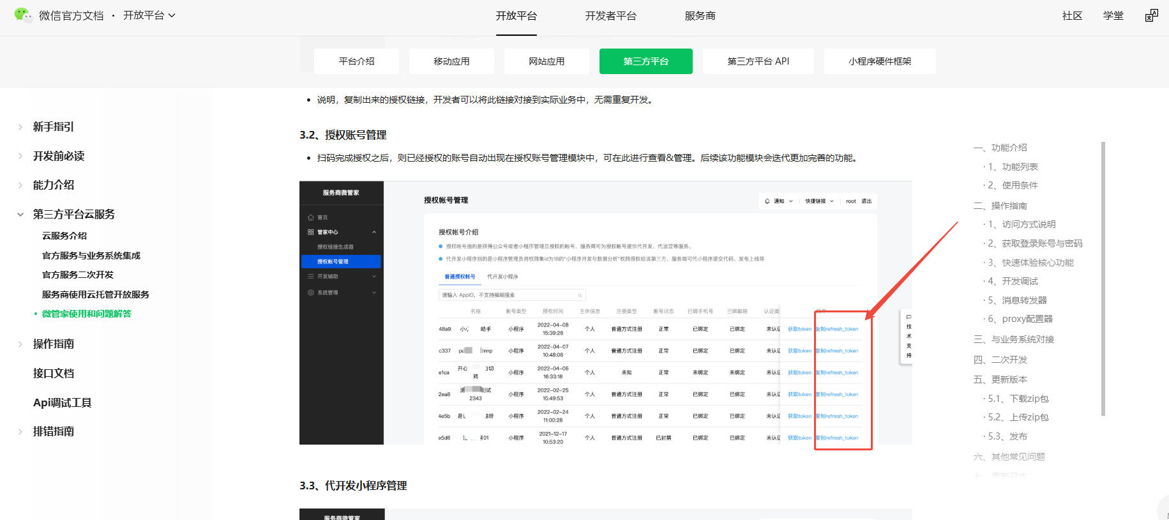This screenshot has width=1169, height=520.
Task: Switch to the 服务商 top tab
Action: pyautogui.click(x=700, y=16)
